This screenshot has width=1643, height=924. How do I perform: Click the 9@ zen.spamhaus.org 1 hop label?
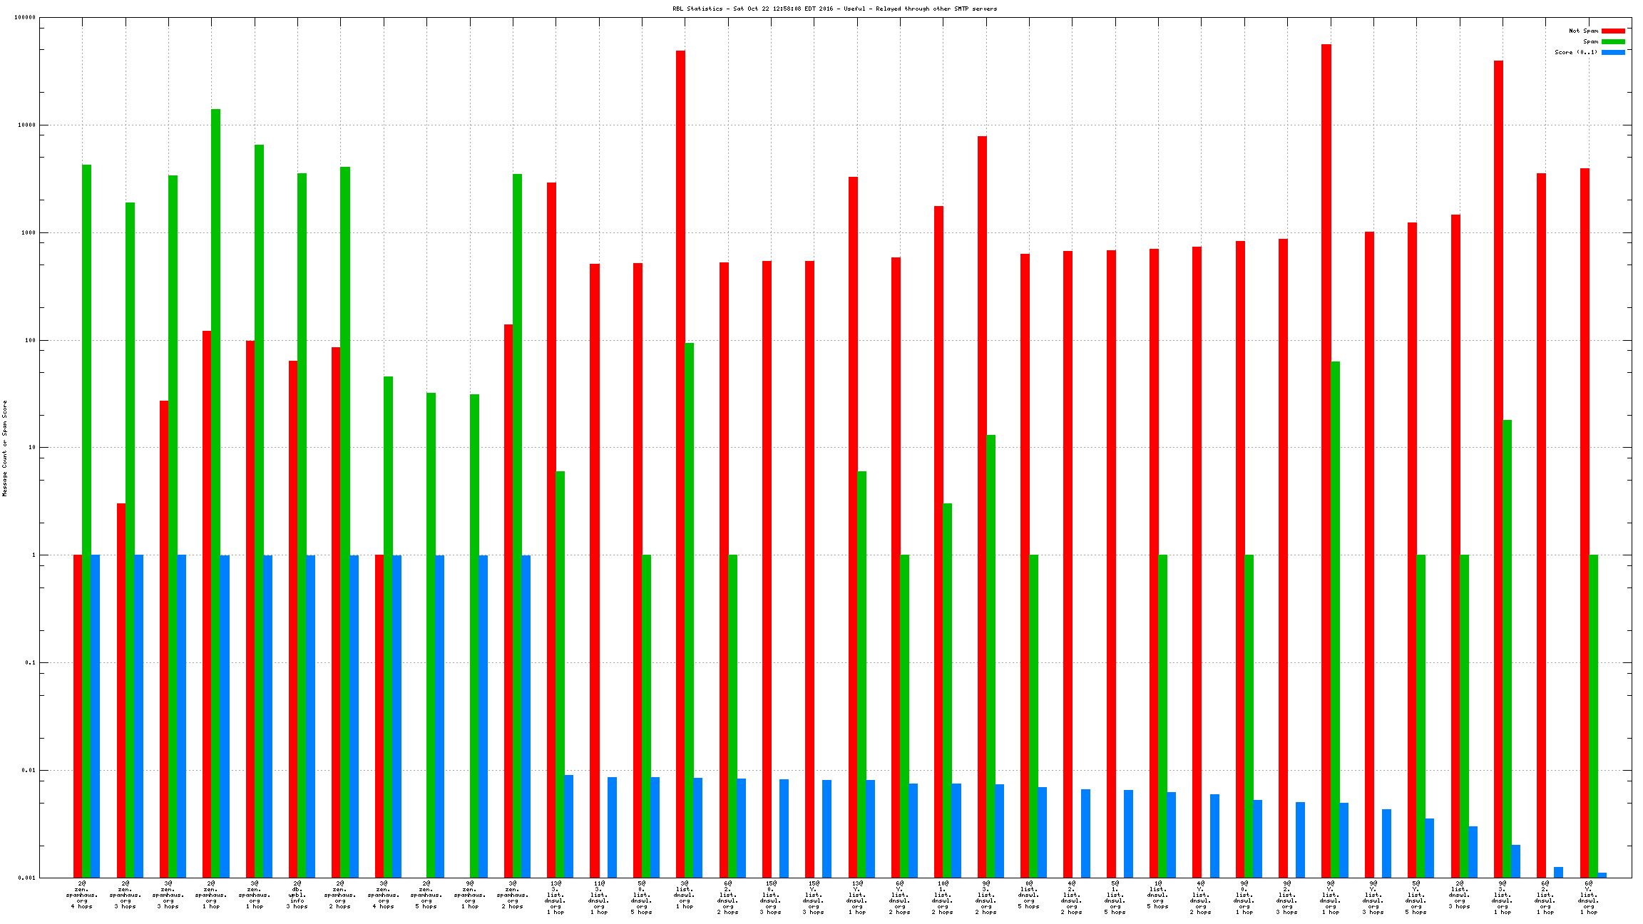pyautogui.click(x=469, y=895)
